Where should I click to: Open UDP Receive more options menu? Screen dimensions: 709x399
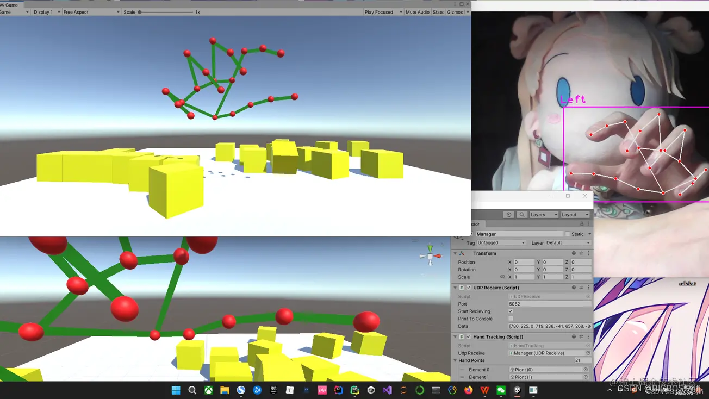click(588, 288)
